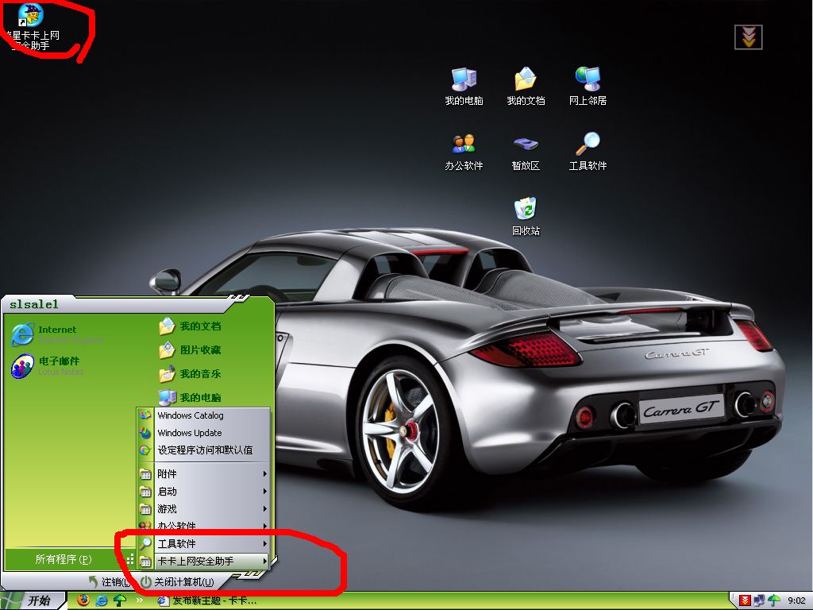This screenshot has width=813, height=610.
Task: Click the green umbrella tray icon
Action: (x=774, y=600)
